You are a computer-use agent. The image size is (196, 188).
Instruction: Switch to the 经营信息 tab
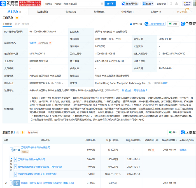point(99,12)
